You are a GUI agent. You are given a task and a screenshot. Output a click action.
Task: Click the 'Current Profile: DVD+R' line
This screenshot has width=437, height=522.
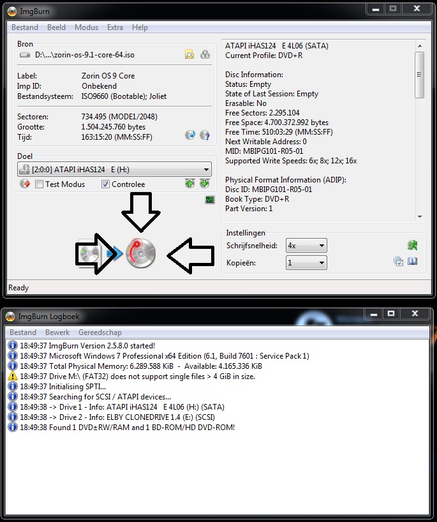click(264, 56)
